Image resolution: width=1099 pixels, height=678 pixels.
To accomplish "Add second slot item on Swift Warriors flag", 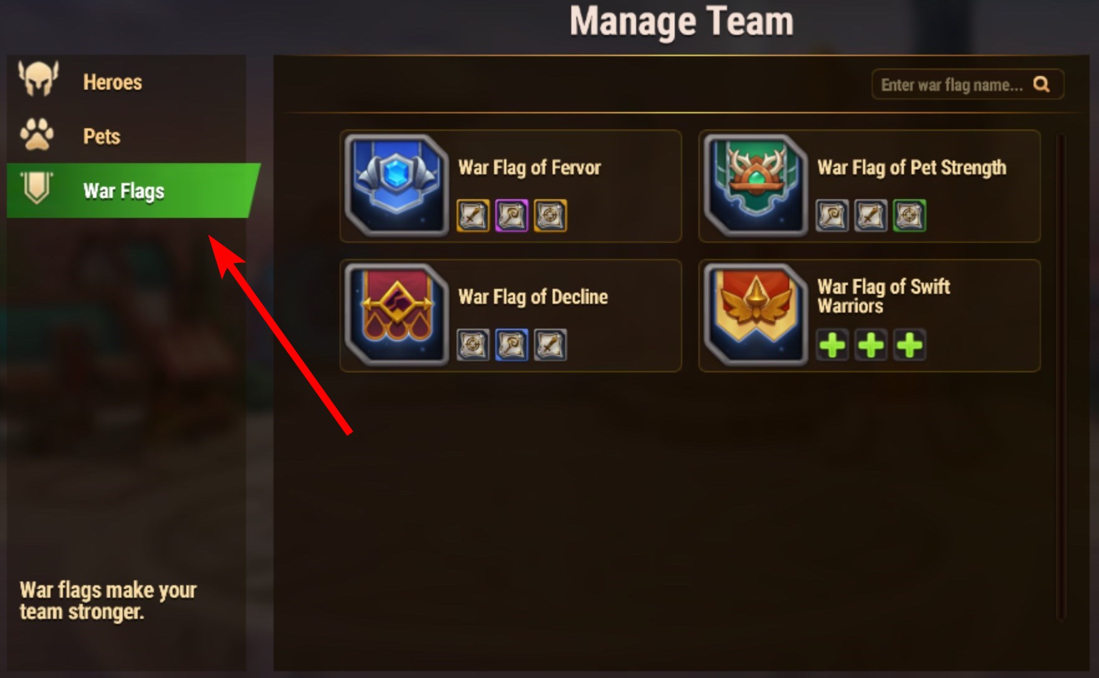I will point(871,345).
